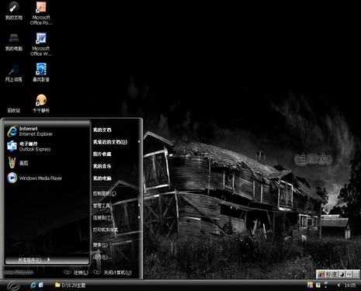Open the IME soft keyboard icon
This screenshot has width=361, height=291.
(356, 275)
